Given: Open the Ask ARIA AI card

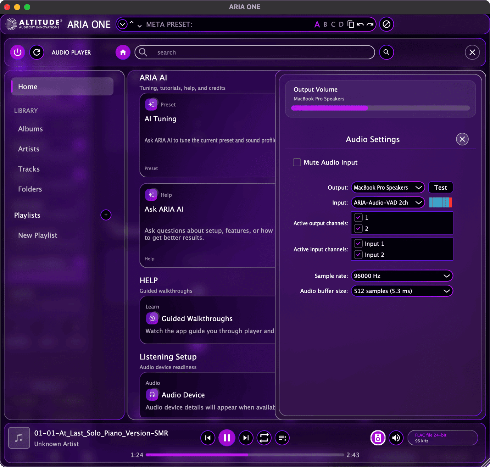Looking at the screenshot, I should tap(208, 226).
